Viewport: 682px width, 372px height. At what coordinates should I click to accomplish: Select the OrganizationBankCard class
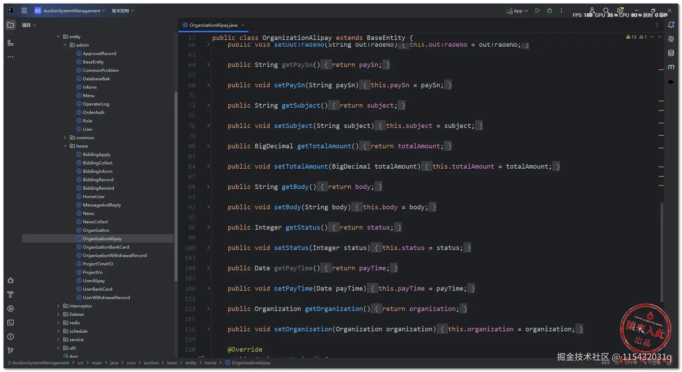pos(106,247)
